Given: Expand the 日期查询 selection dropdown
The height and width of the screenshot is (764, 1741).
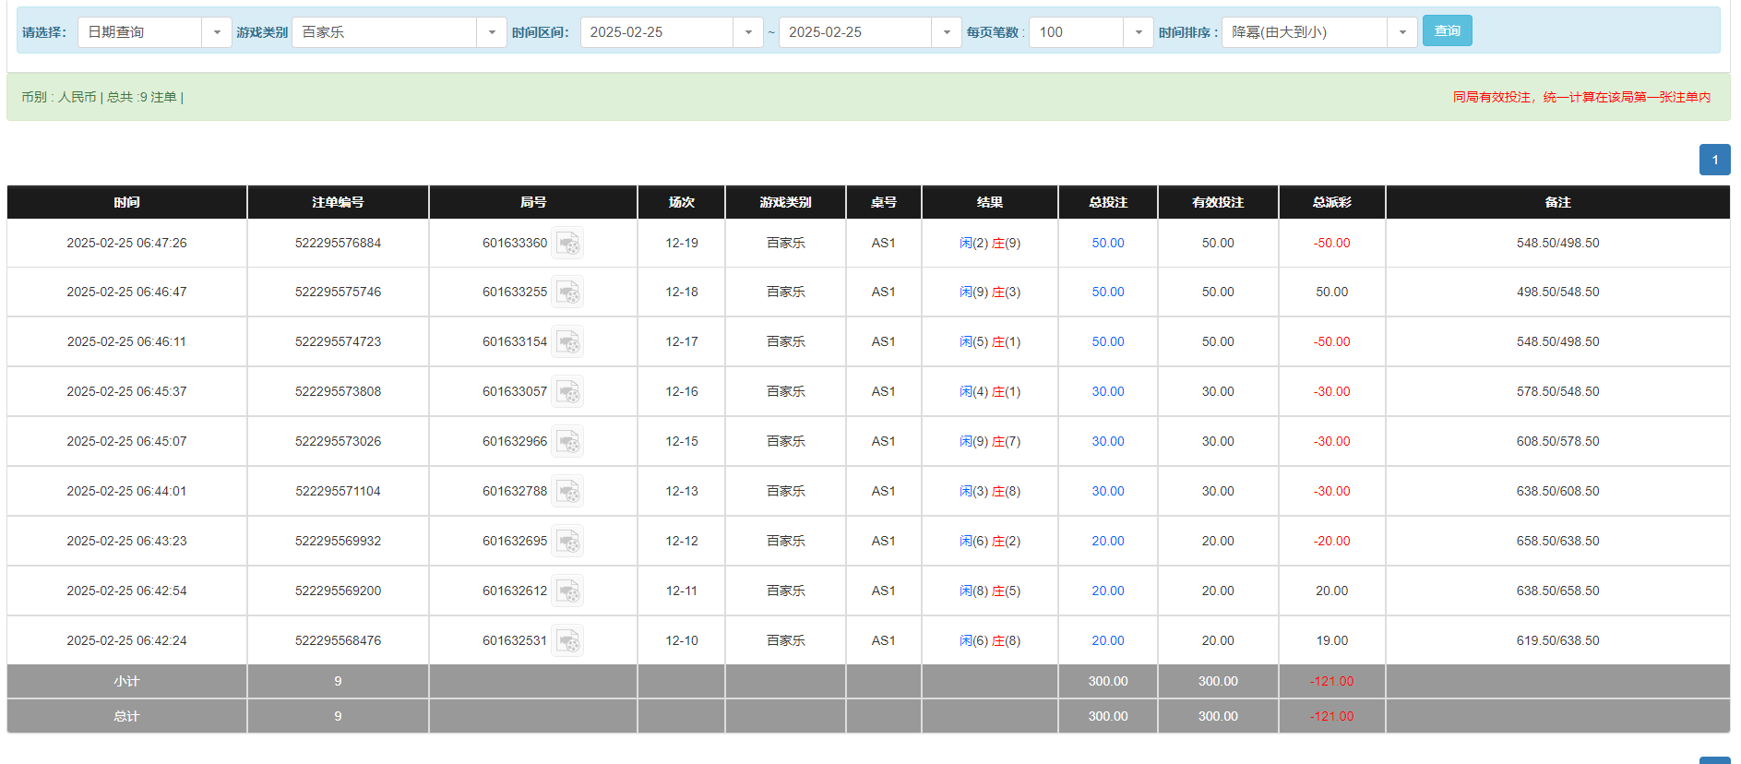Looking at the screenshot, I should click(x=216, y=32).
